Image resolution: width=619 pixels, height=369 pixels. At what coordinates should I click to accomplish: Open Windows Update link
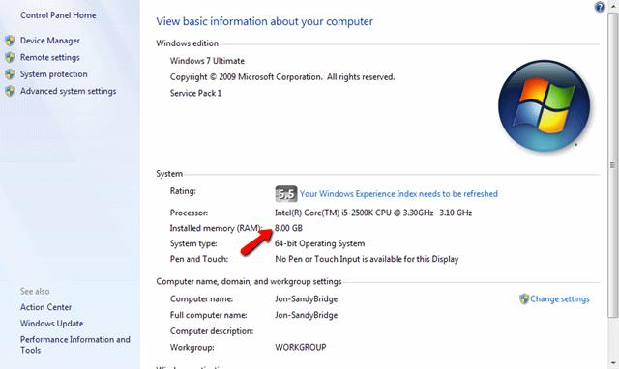pos(51,324)
